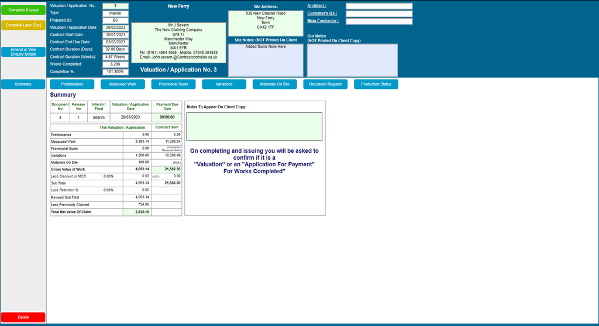View the Production Status tab
Screen dimensions: 599x326
click(x=376, y=84)
